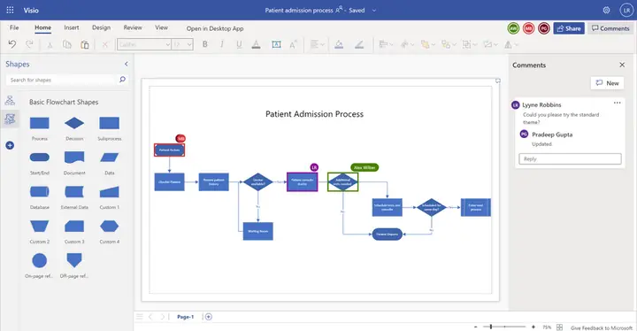Select the Data shape
Viewport: 637px width, 331px height.
tap(110, 158)
